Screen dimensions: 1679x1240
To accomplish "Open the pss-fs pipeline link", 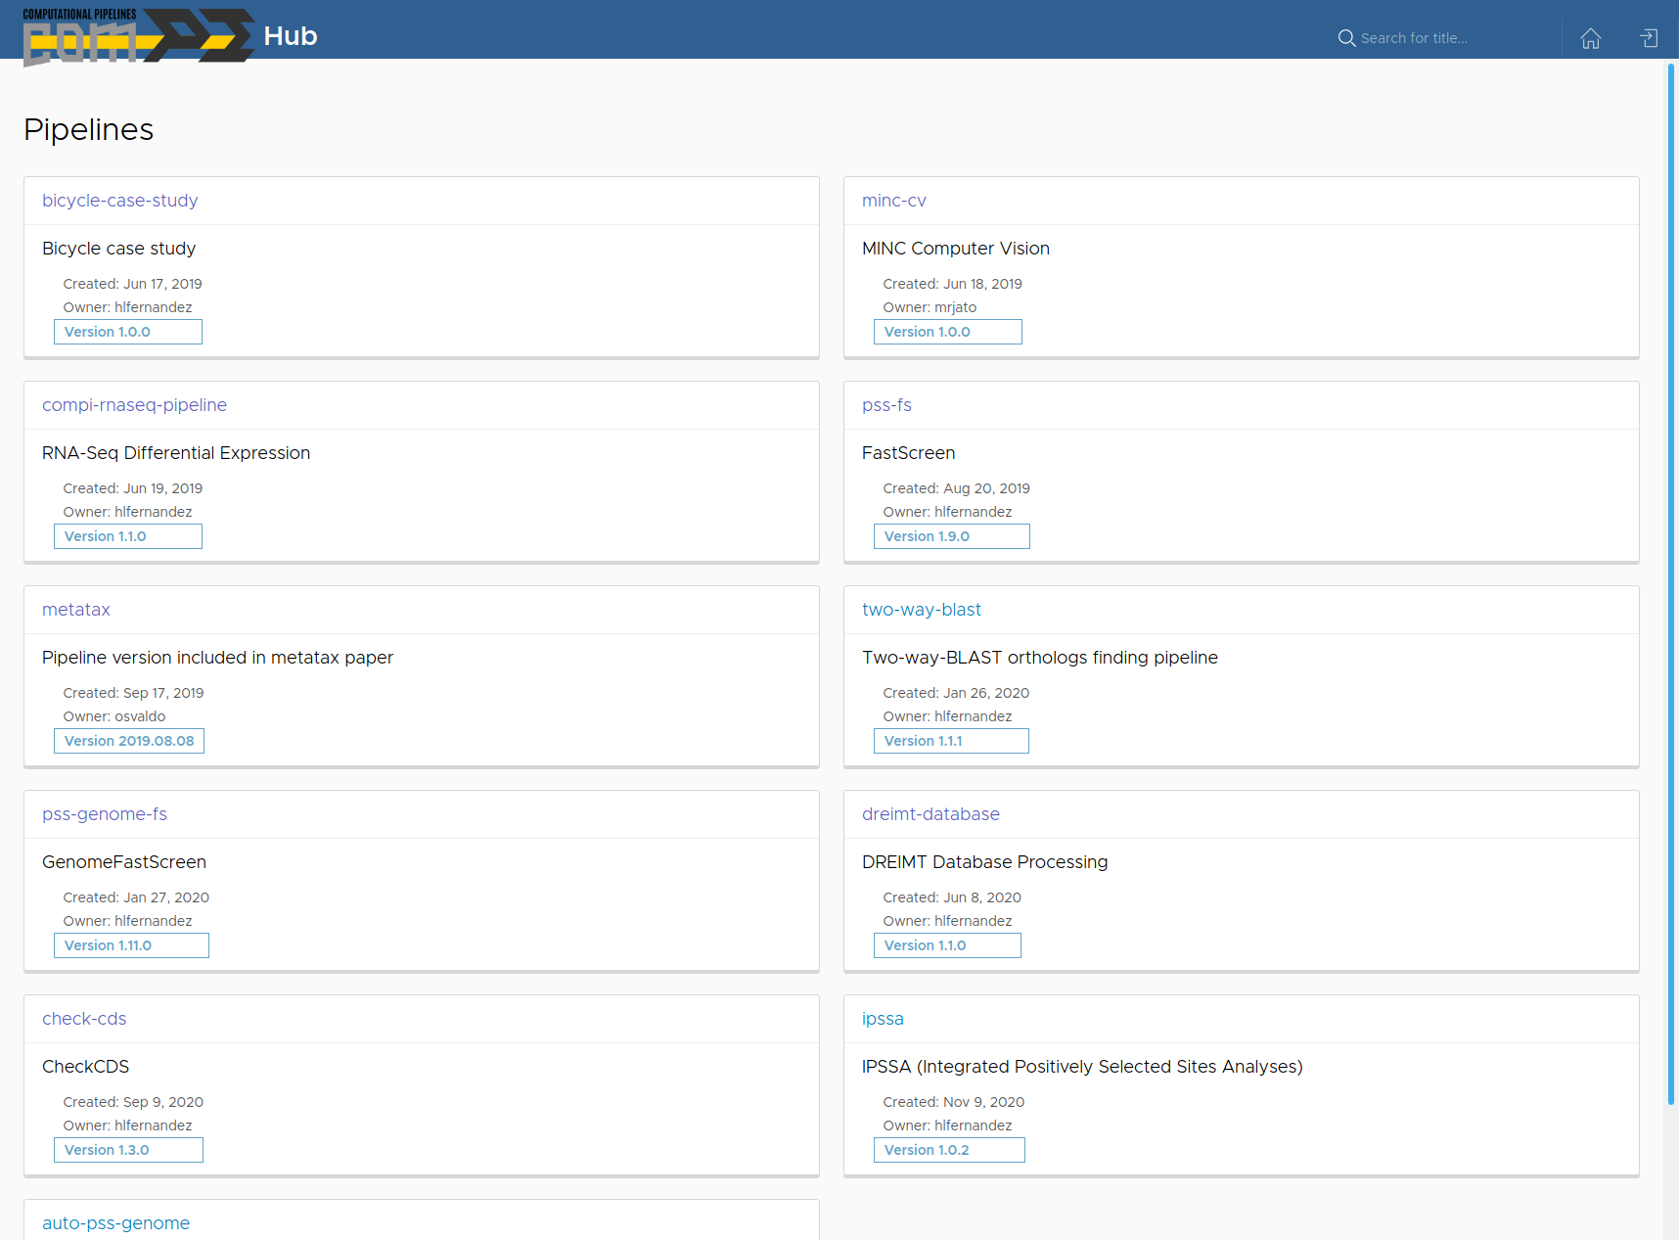I will pos(885,405).
